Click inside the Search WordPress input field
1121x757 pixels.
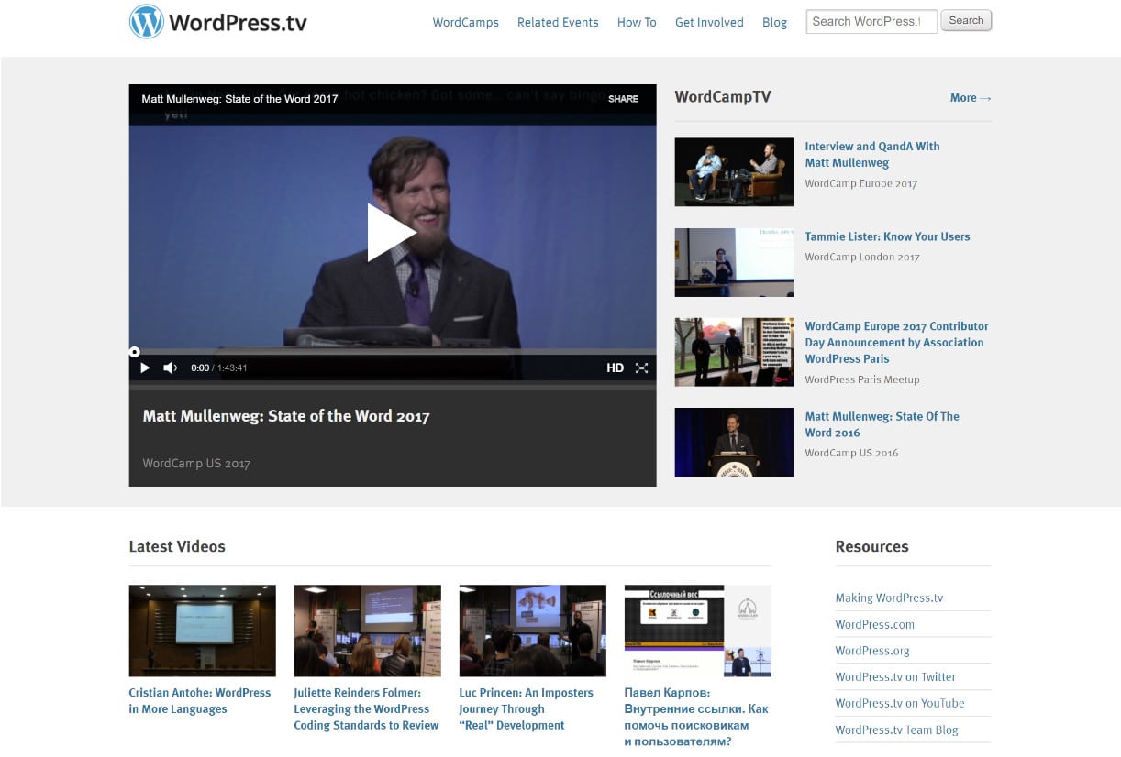870,20
